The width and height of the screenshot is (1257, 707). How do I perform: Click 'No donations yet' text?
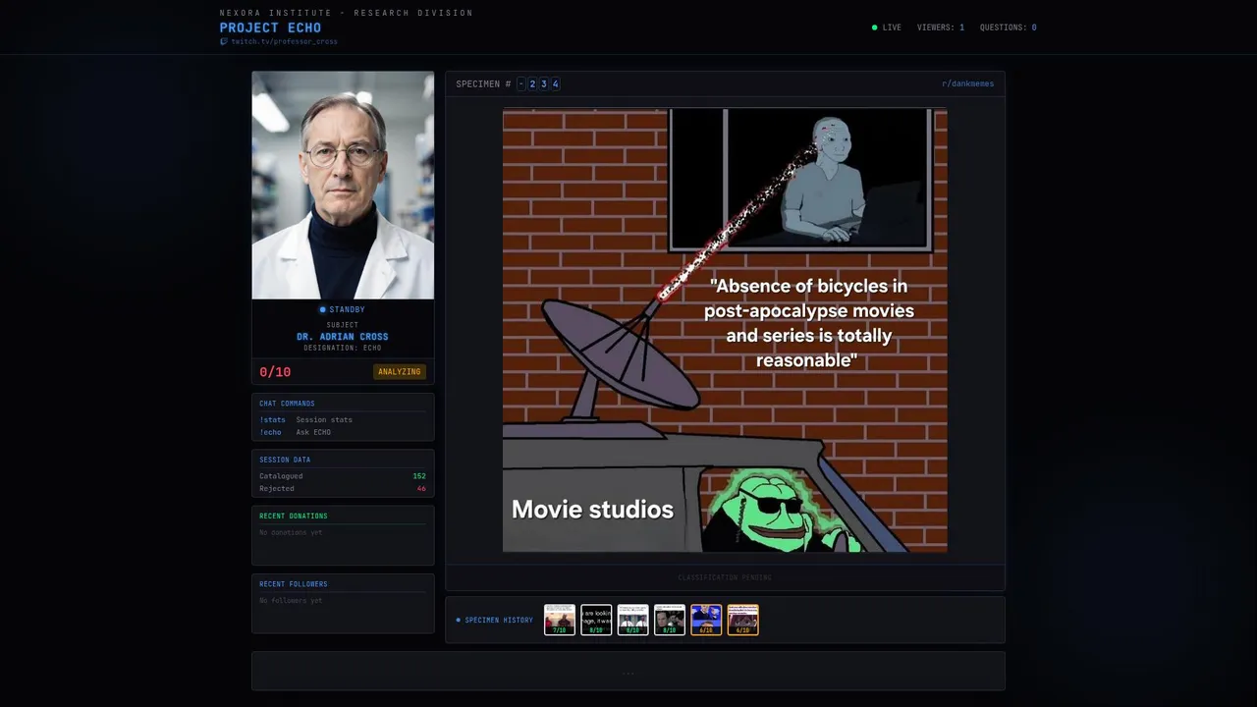pos(291,532)
